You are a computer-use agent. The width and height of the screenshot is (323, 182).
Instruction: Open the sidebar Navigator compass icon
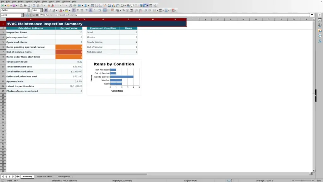click(x=320, y=36)
